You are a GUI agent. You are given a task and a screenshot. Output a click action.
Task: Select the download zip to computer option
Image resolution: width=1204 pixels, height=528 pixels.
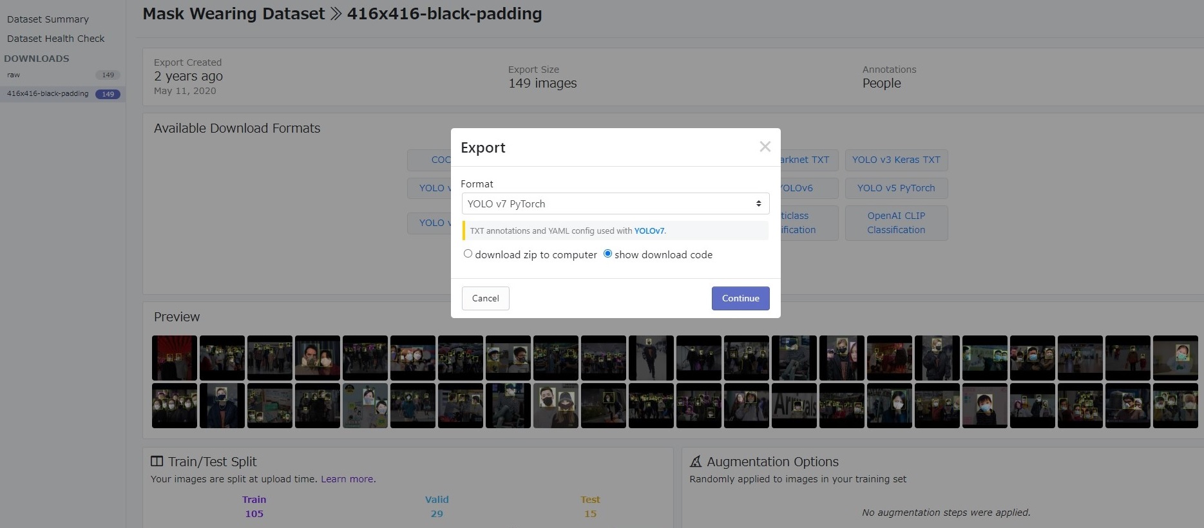click(468, 254)
